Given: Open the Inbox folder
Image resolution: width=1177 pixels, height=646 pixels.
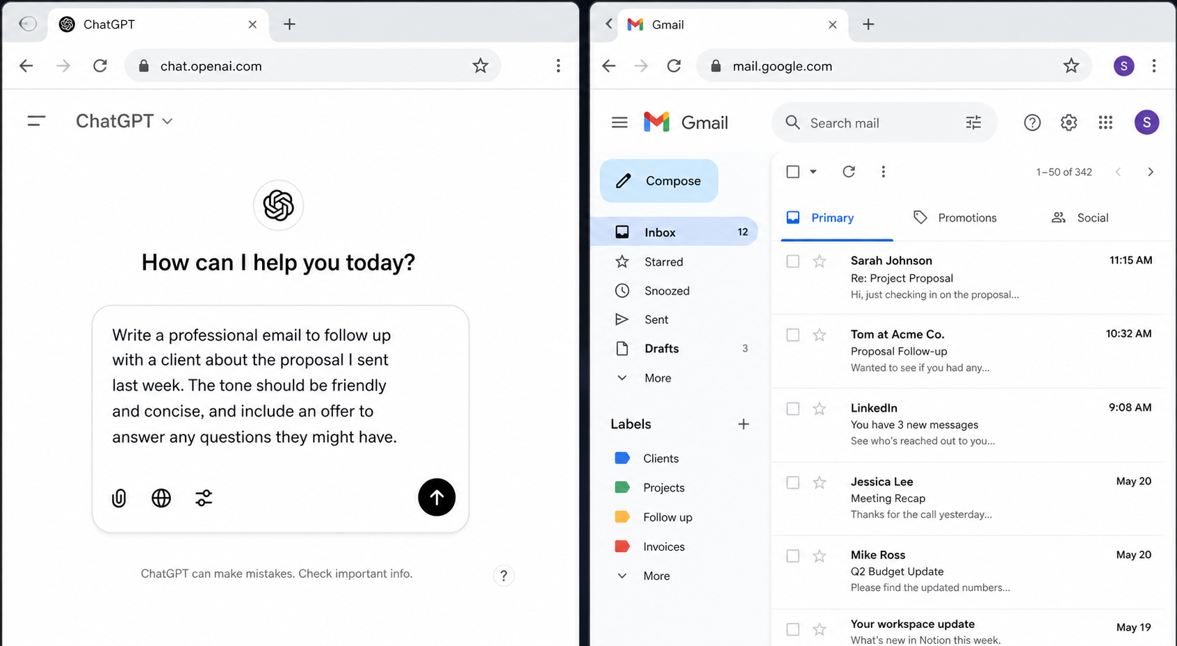Looking at the screenshot, I should click(x=674, y=232).
